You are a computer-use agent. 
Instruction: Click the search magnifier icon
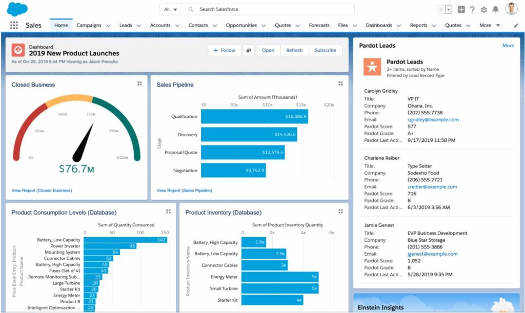191,9
